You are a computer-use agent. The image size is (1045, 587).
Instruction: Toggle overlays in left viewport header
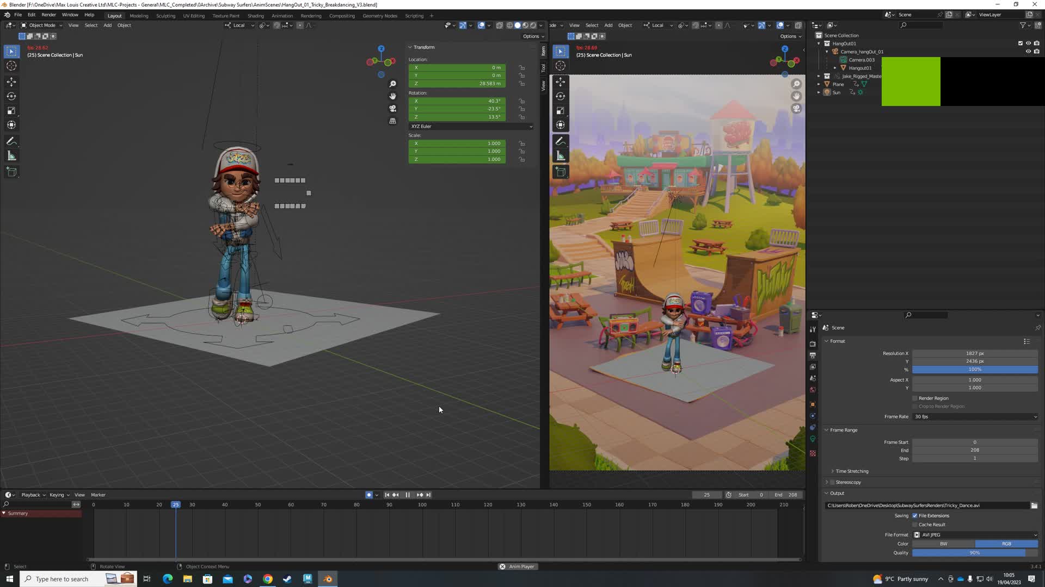[481, 25]
